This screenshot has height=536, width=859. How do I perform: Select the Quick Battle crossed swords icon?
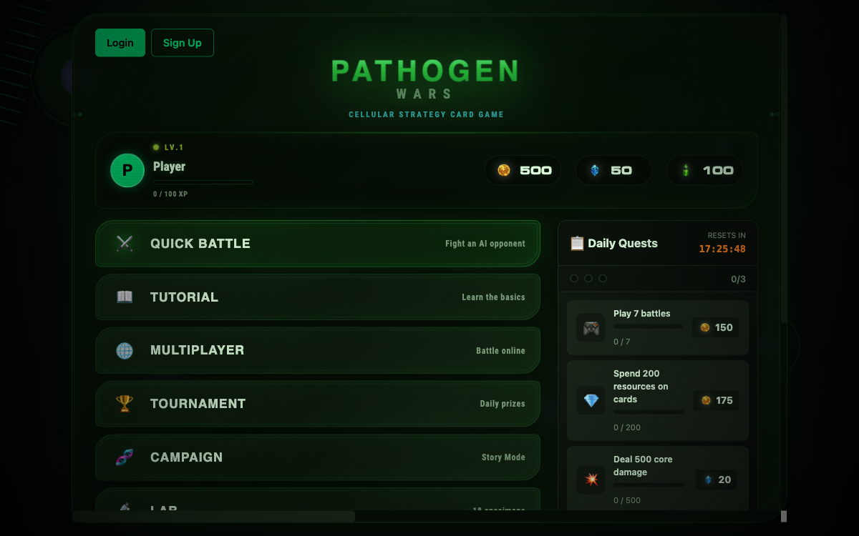pyautogui.click(x=125, y=243)
